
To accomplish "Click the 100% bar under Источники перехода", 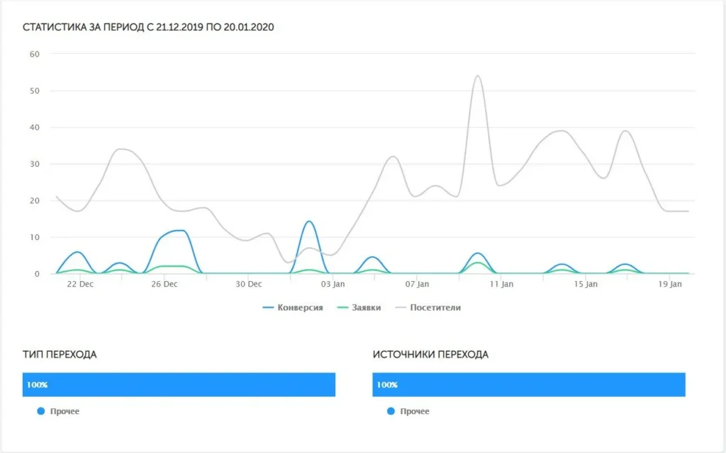I will [529, 384].
